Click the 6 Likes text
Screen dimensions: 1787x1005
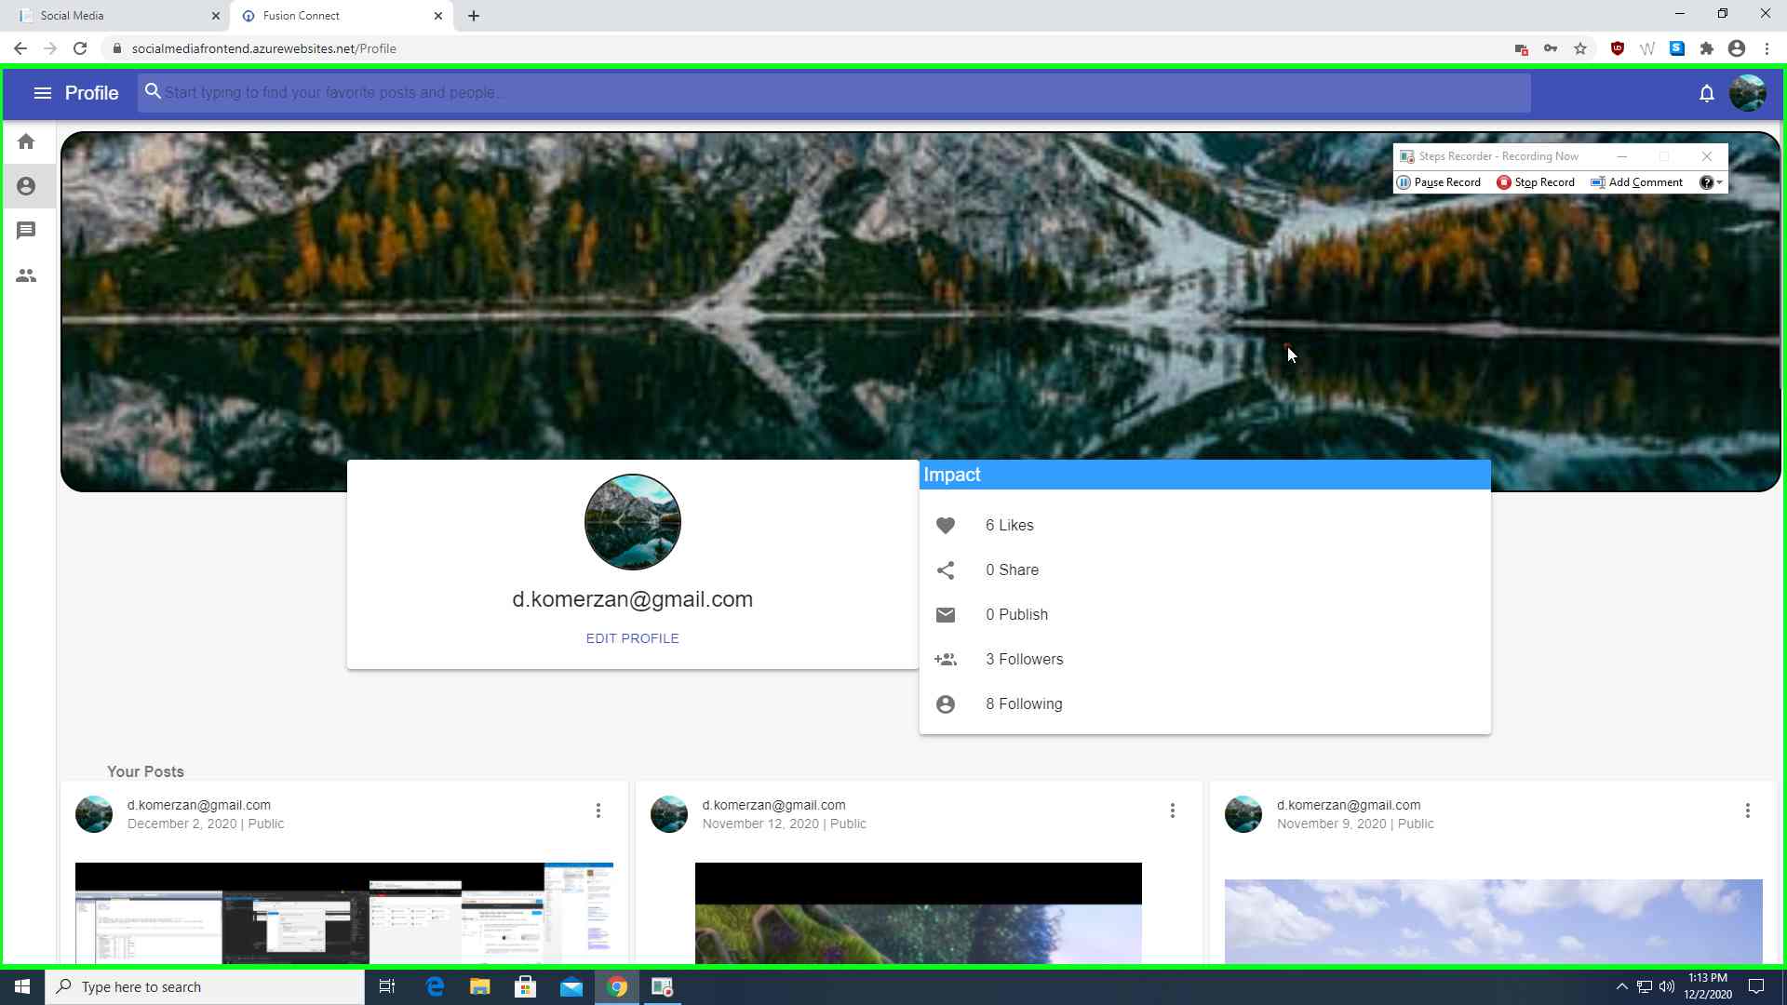pyautogui.click(x=1010, y=526)
